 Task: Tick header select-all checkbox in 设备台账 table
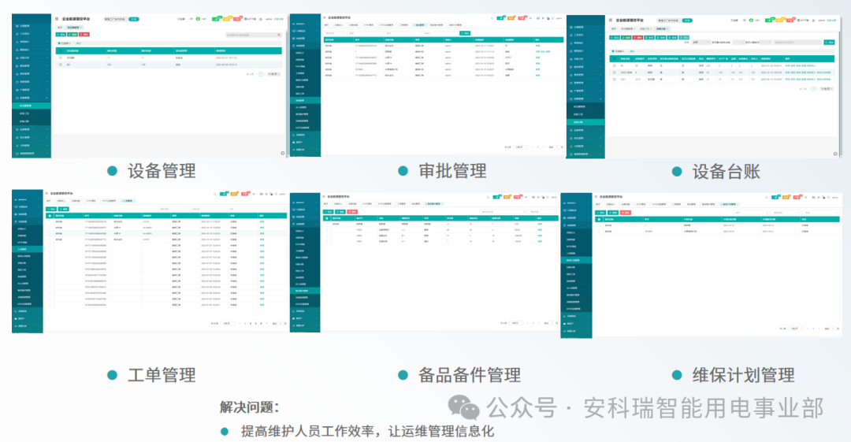[615, 58]
